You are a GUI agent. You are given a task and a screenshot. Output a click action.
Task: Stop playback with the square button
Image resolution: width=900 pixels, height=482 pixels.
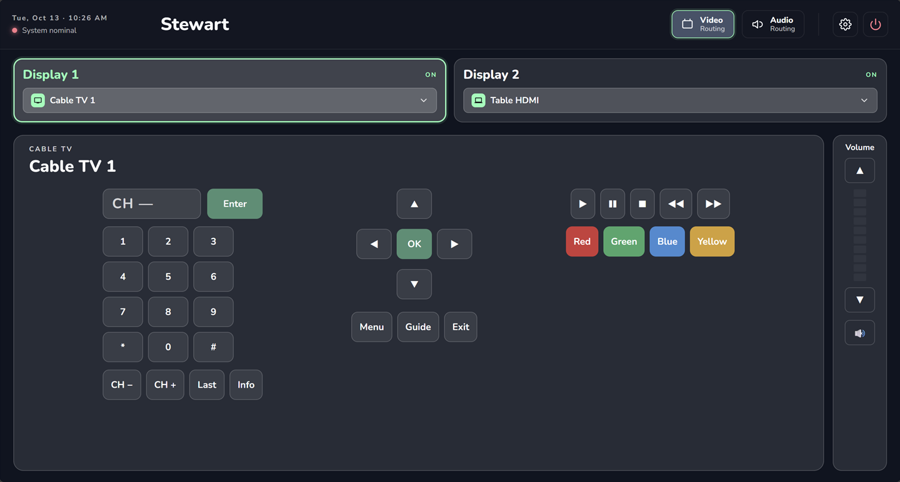coord(642,204)
